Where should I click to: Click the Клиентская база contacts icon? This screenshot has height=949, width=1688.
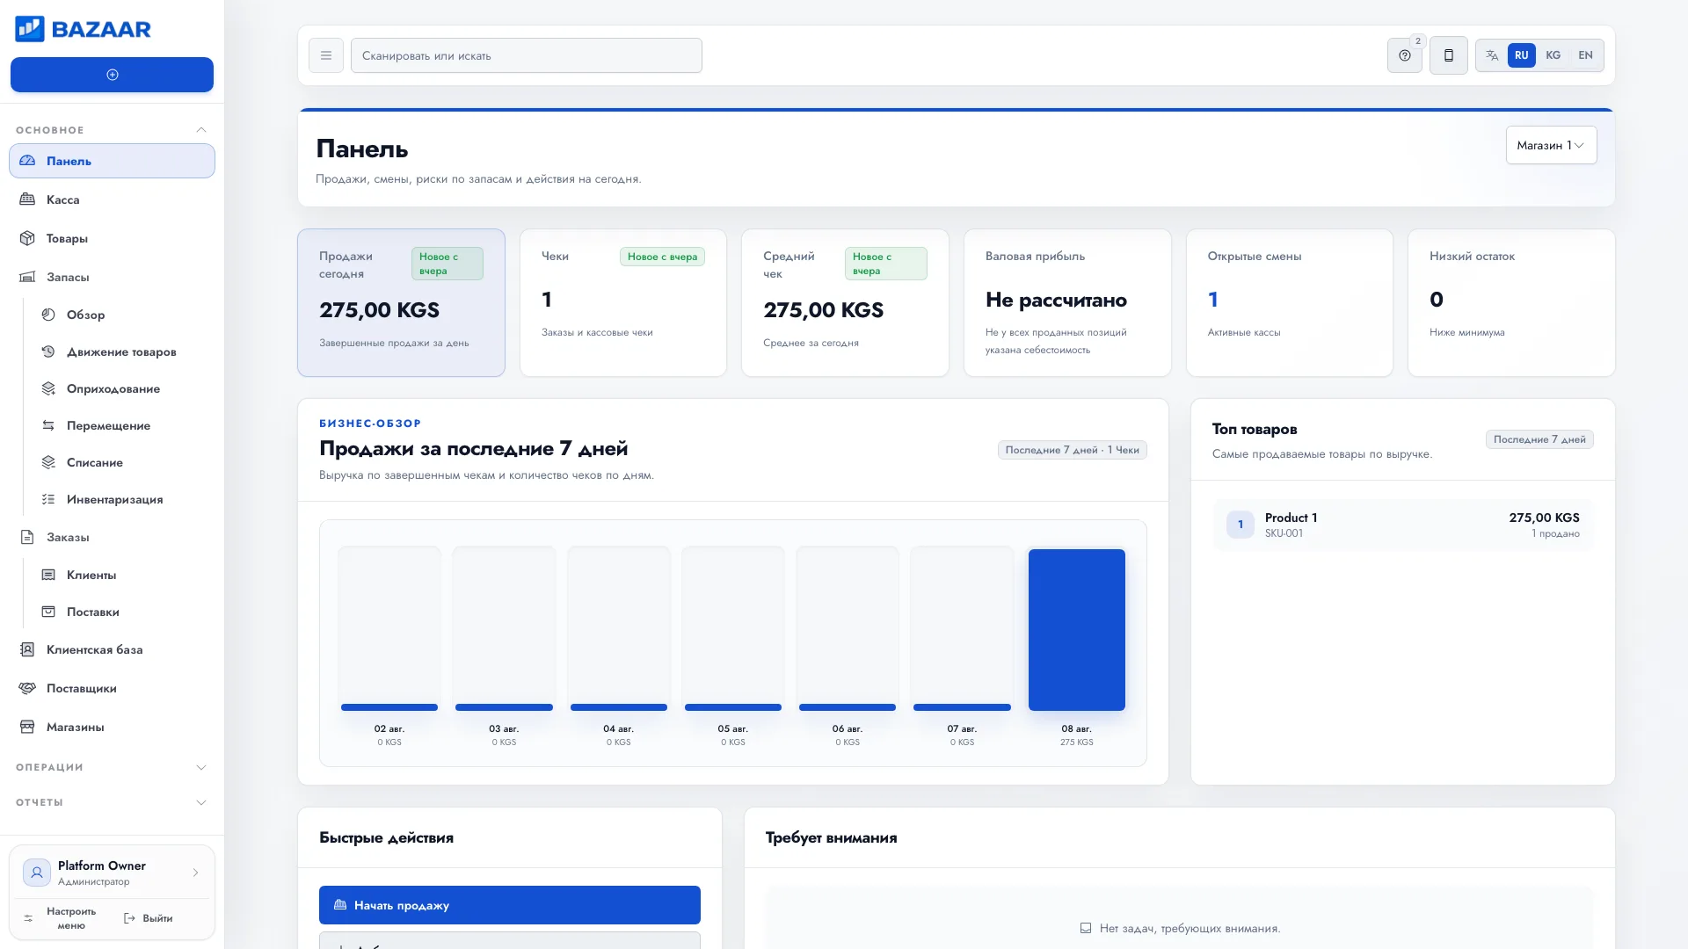click(27, 649)
